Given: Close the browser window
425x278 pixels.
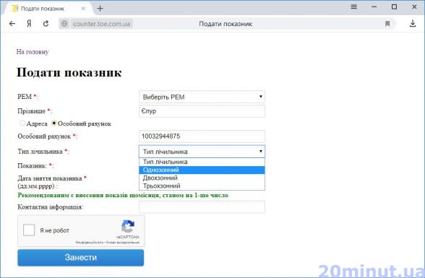Looking at the screenshot, I should pos(414,6).
